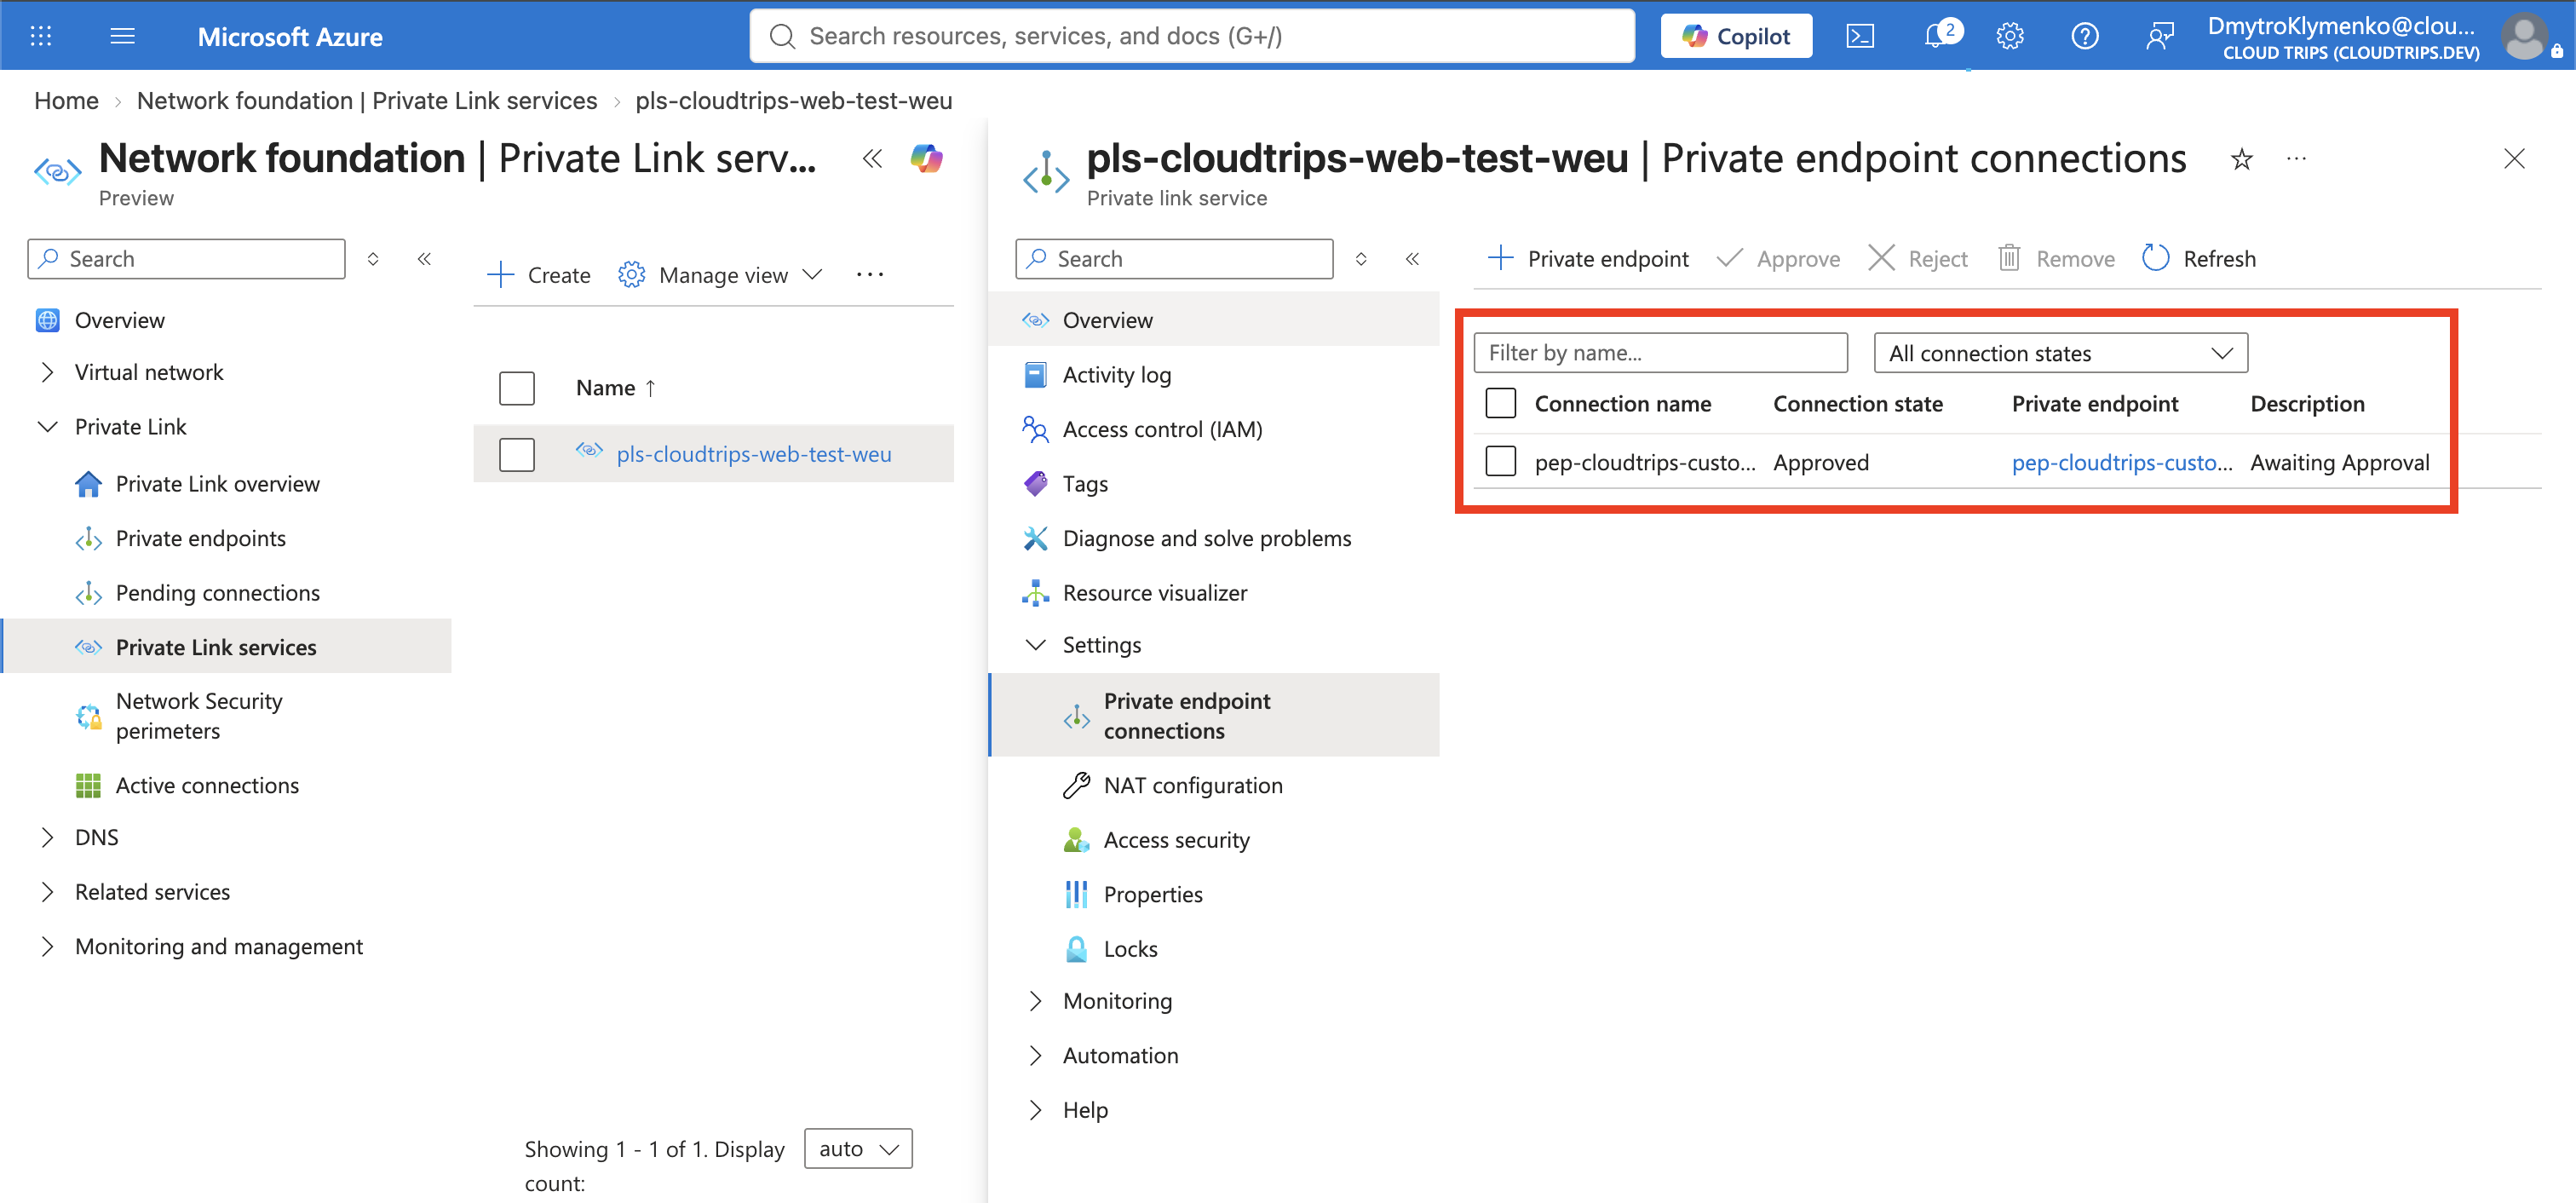Open Access control (IAM)

tap(1162, 429)
